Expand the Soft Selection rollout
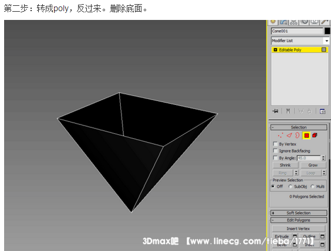331x251 pixels. point(299,213)
